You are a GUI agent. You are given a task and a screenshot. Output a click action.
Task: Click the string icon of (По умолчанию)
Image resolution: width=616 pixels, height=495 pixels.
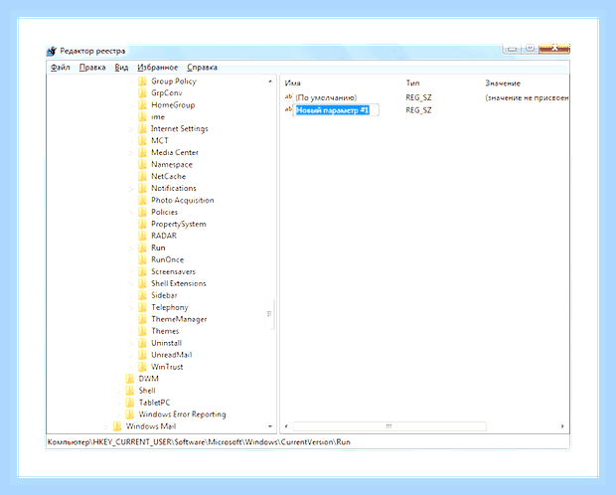(x=289, y=97)
